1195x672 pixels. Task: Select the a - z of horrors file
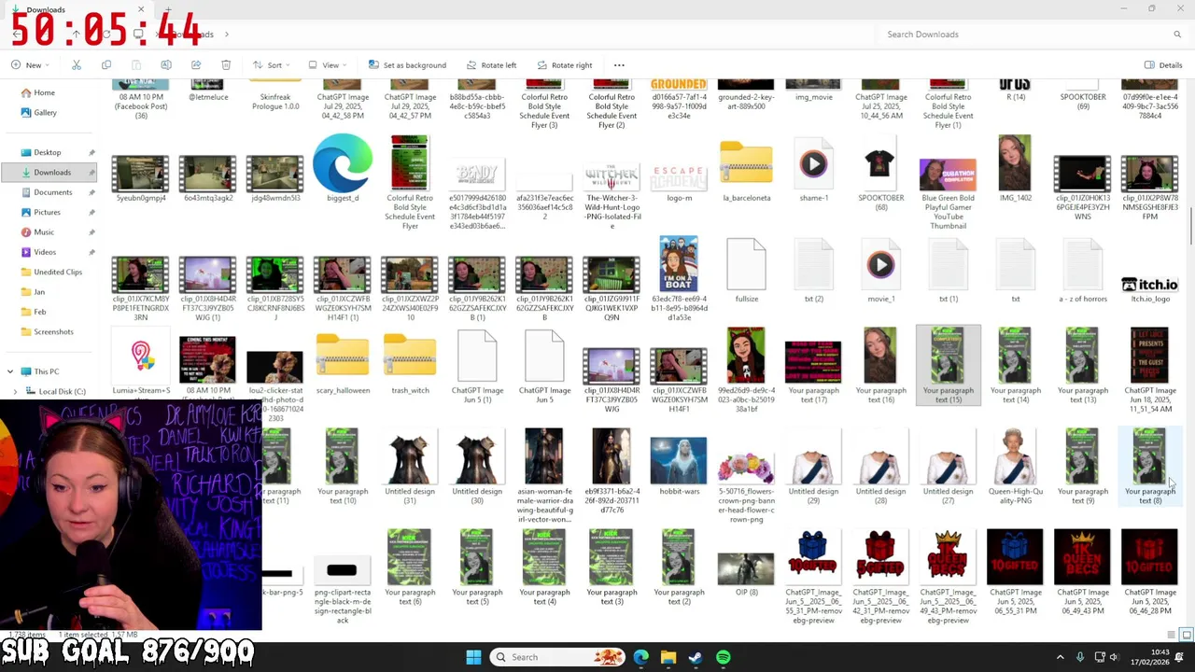click(x=1082, y=271)
